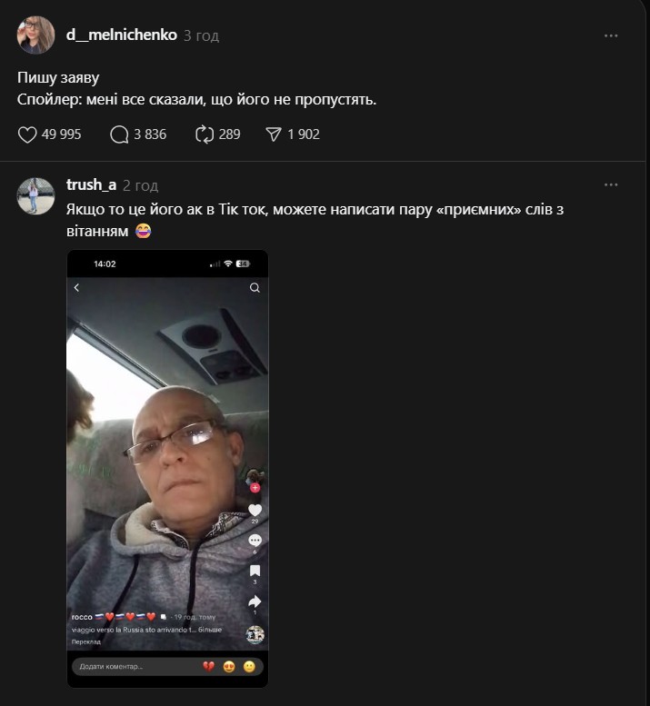The width and height of the screenshot is (650, 706).
Task: Click the "Переклад" translate link
Action: (x=85, y=641)
